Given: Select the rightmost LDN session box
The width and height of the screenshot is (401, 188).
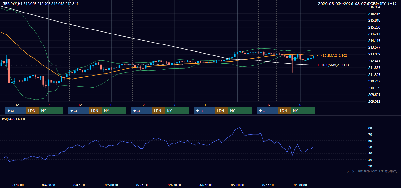Looking at the screenshot, I should coord(284,111).
